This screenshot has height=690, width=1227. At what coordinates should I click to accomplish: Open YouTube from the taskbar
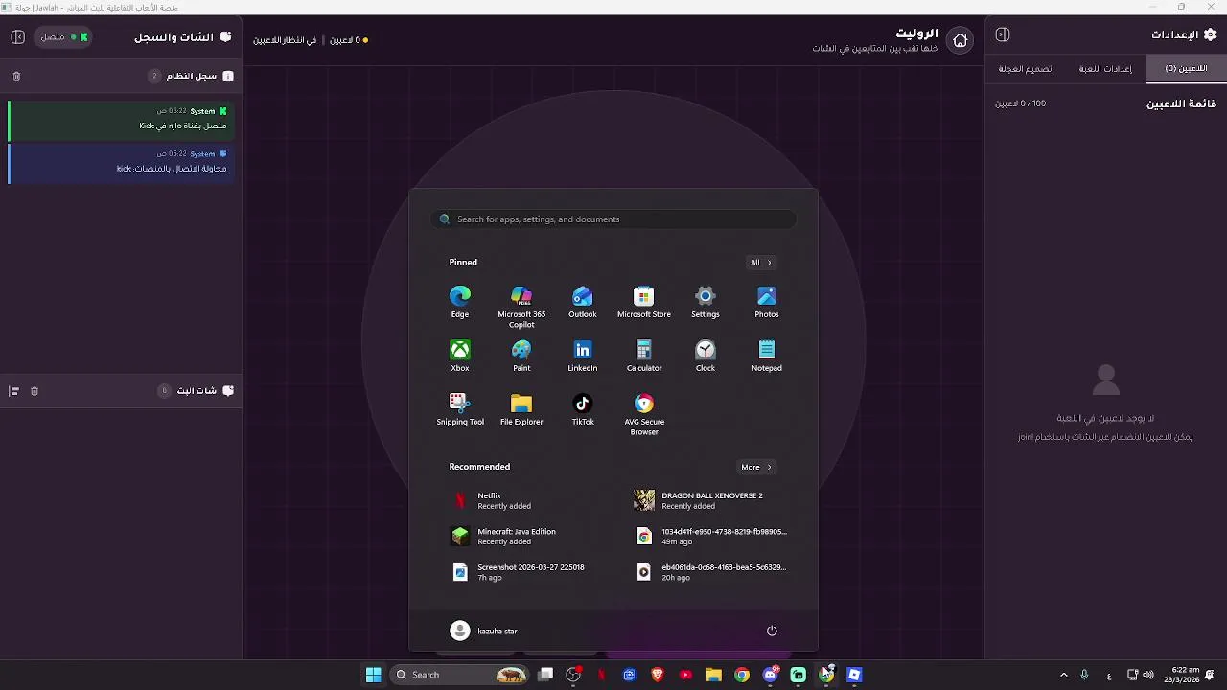[685, 675]
